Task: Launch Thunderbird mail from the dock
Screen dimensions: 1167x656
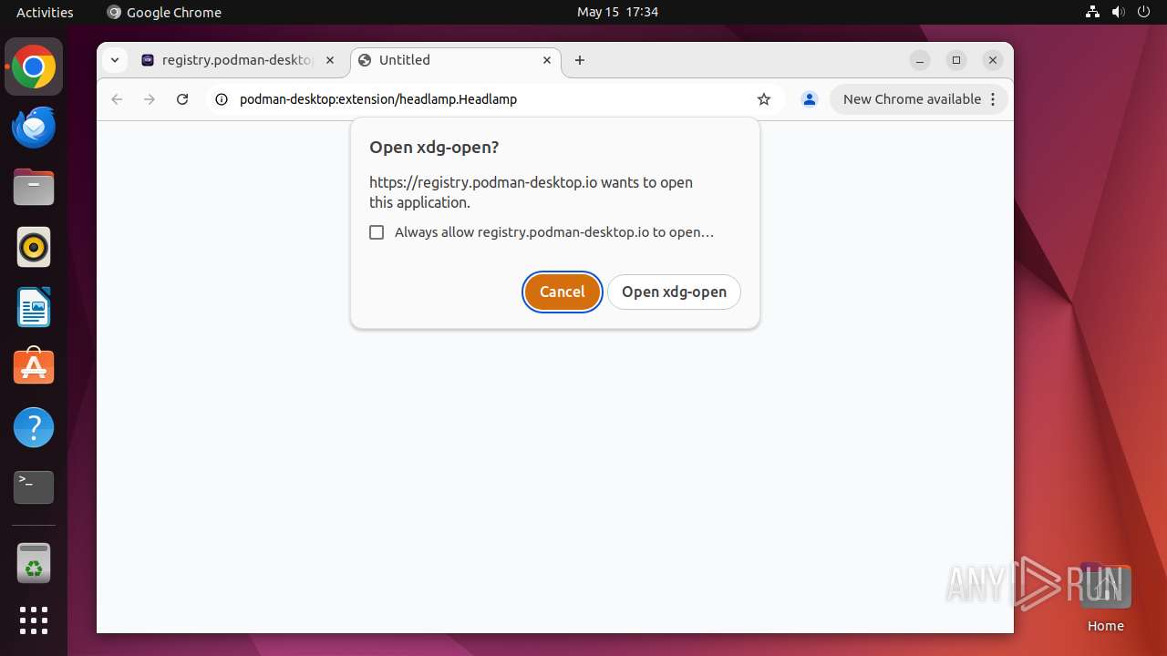Action: tap(34, 127)
